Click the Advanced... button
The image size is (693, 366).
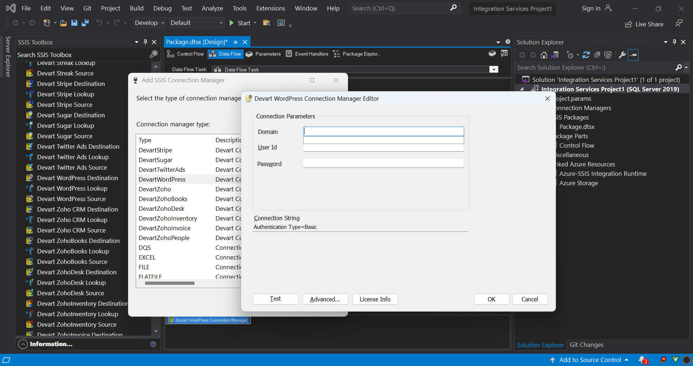(x=325, y=299)
